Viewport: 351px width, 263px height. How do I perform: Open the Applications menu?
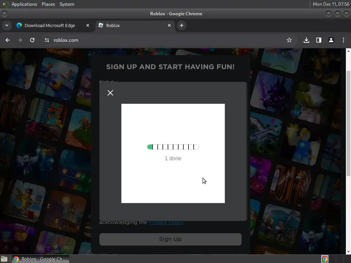click(x=24, y=4)
